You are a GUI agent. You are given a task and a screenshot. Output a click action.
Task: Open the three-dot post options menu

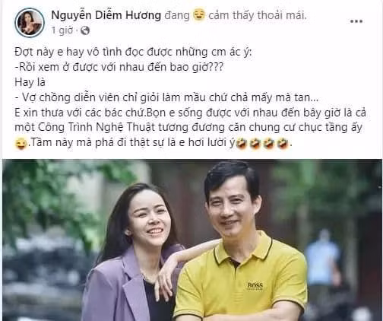coord(356,21)
